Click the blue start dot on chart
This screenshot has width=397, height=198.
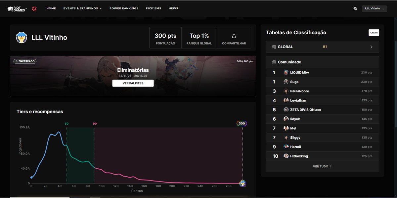pyautogui.click(x=31, y=178)
